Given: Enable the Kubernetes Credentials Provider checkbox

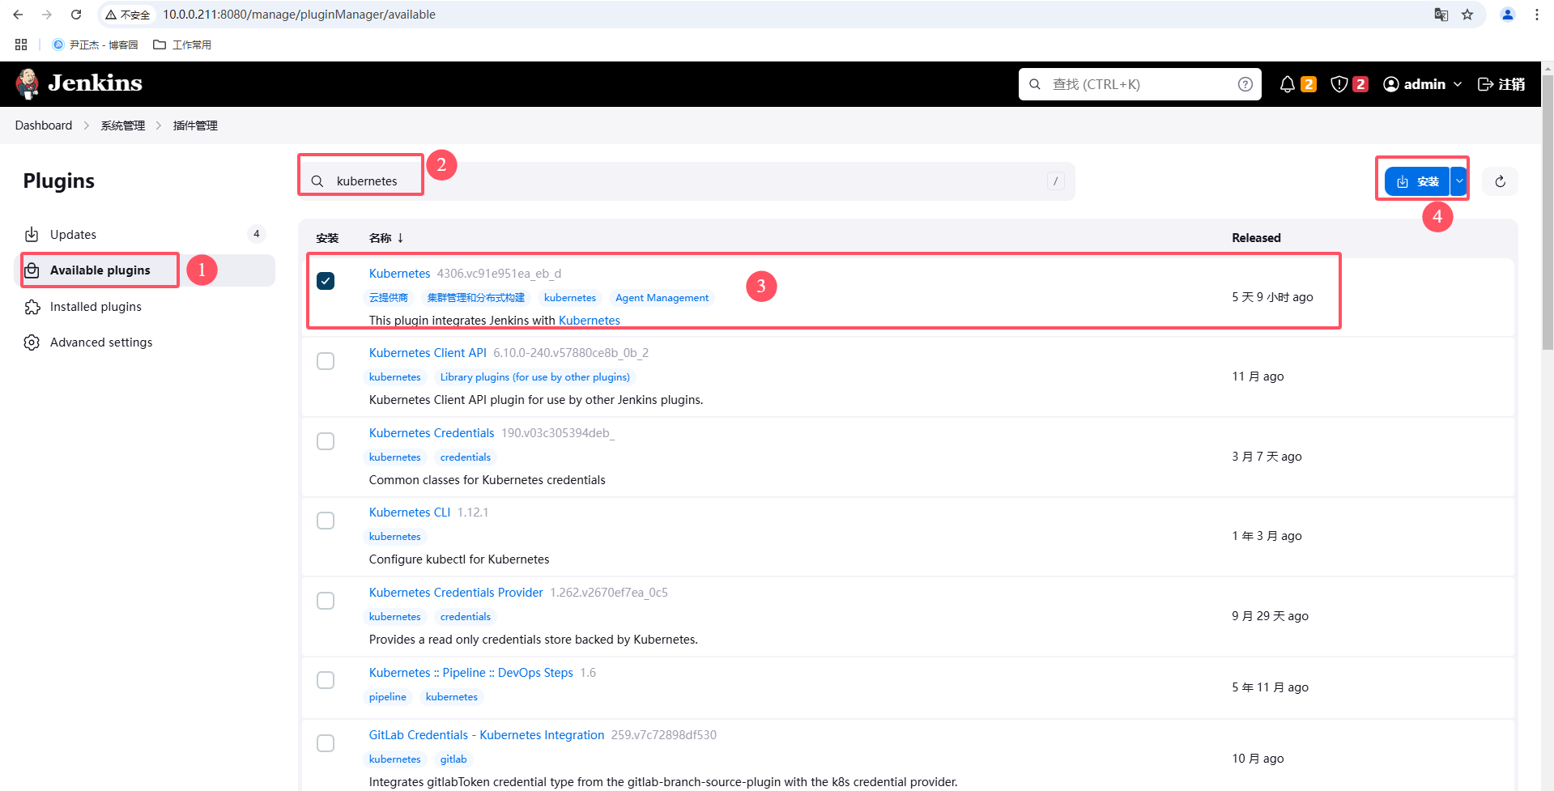Looking at the screenshot, I should pos(326,601).
